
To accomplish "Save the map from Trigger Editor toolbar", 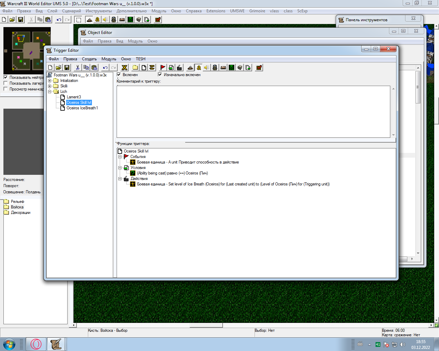I will pos(67,68).
